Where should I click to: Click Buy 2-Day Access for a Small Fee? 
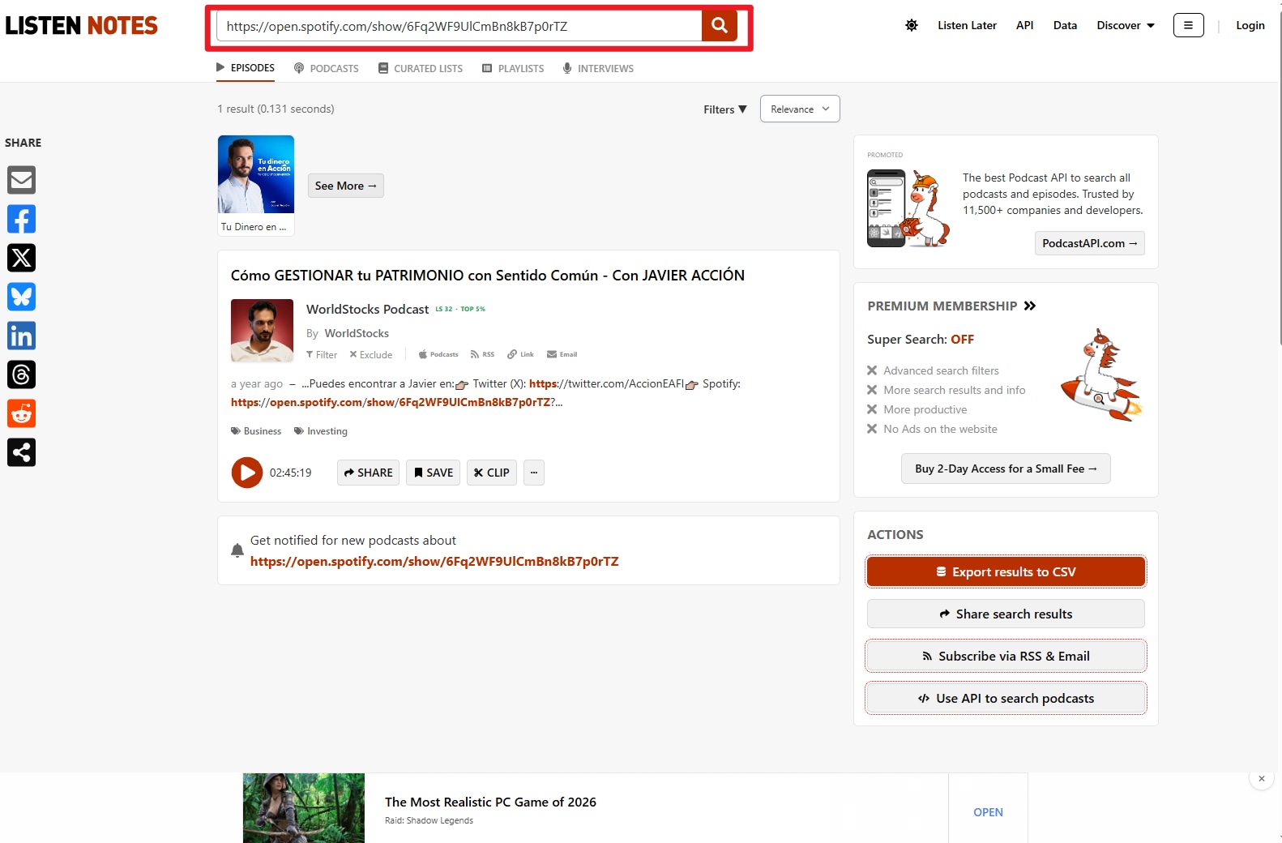coord(1006,469)
